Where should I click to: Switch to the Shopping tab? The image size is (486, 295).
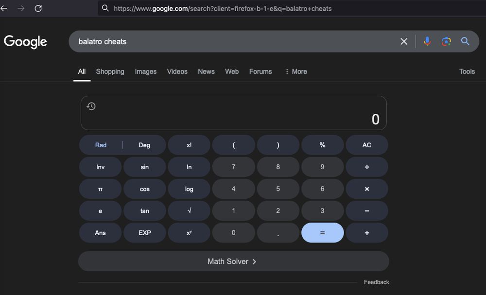click(110, 71)
